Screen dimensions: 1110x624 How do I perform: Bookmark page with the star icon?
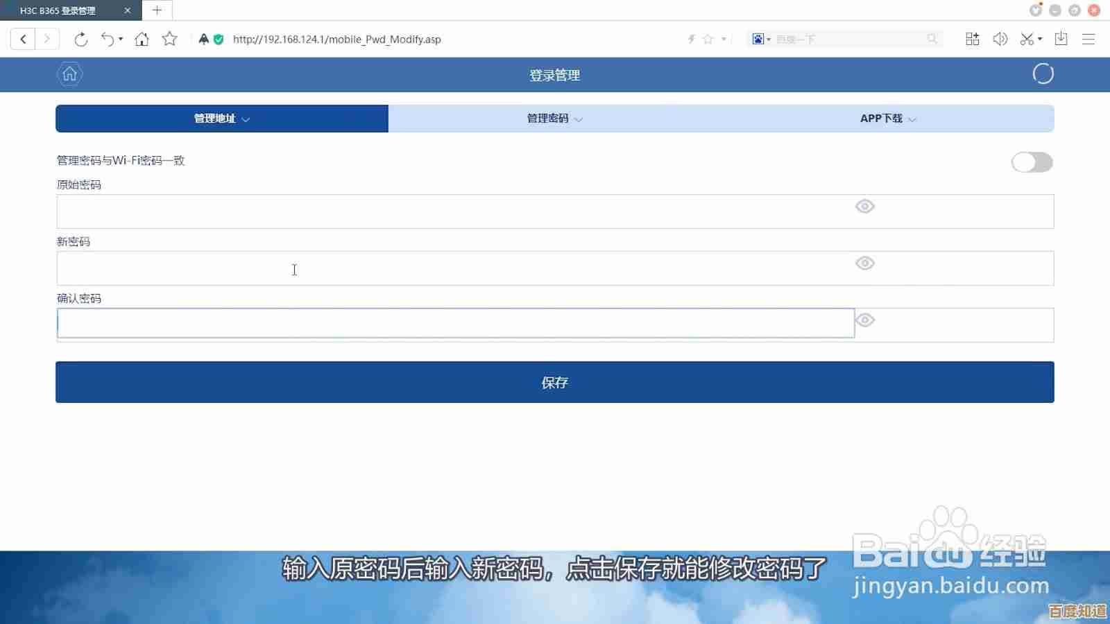[169, 40]
